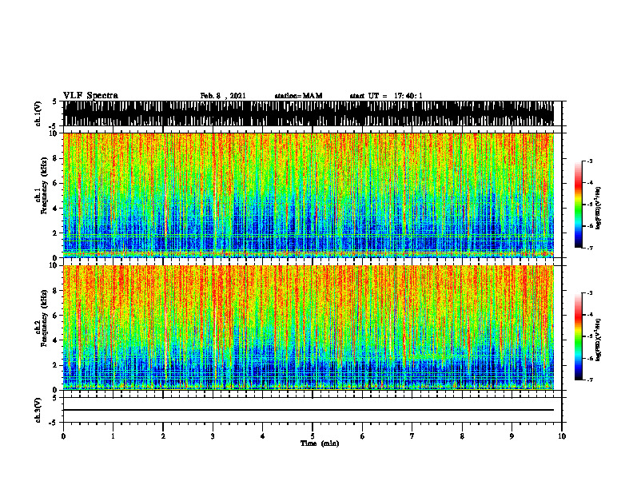
Task: Click the '4' kHz tick on ch.1 axis
Action: [56, 209]
